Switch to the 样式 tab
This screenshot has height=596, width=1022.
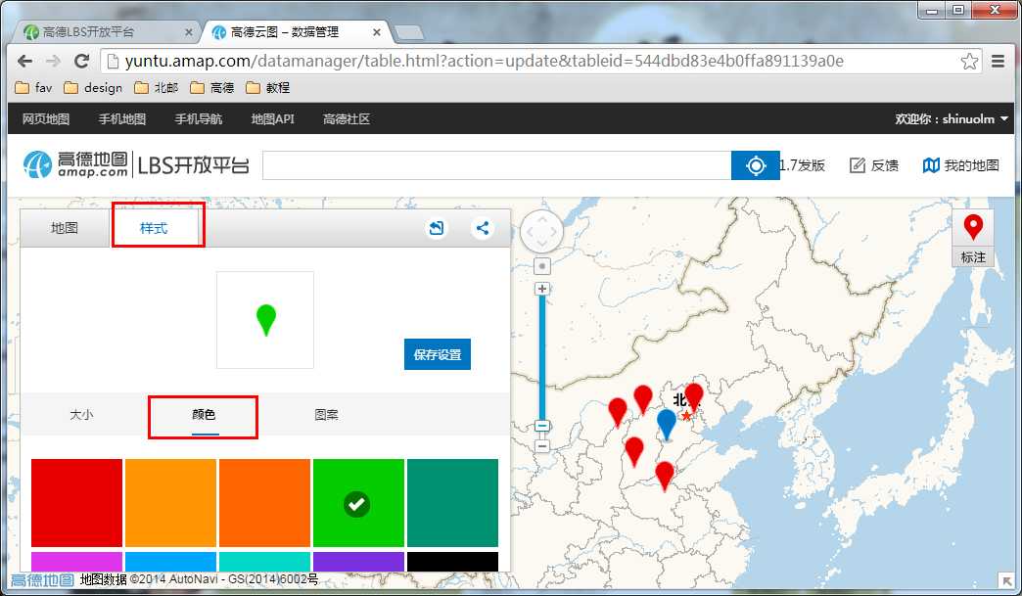(154, 228)
